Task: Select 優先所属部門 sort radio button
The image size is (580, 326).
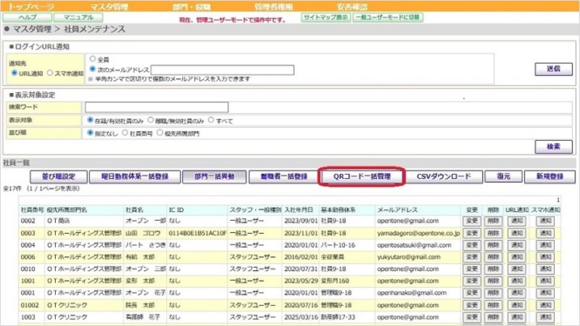Action: click(x=160, y=133)
